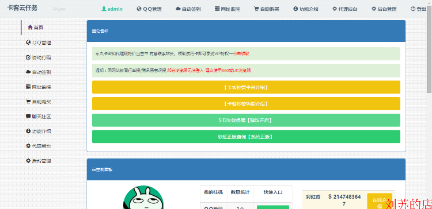This screenshot has height=209, width=432.
Task: Click the cloud icon for 自动签到 in top bar
Action: pyautogui.click(x=178, y=9)
